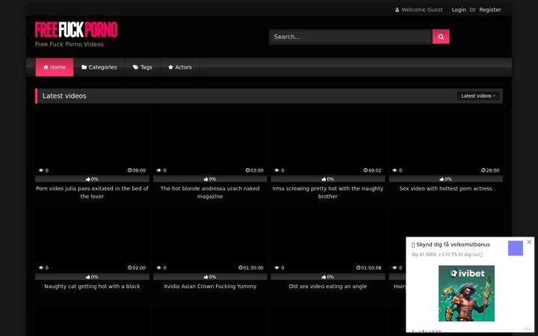The height and width of the screenshot is (336, 538).
Task: Click the blue square in the popup
Action: 516,248
